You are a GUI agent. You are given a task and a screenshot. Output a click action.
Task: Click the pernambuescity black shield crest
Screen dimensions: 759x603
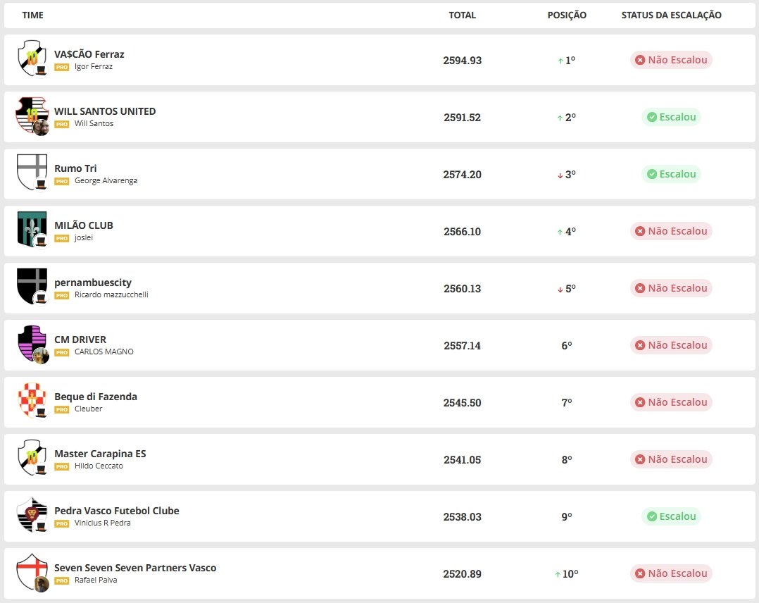coord(32,286)
